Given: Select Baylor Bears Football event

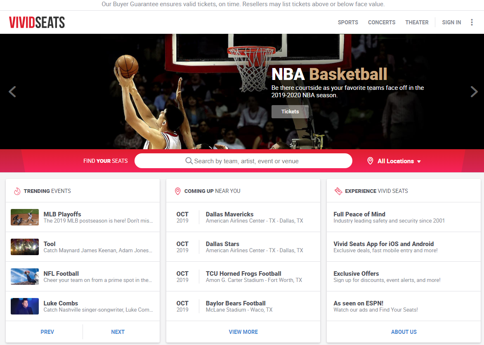Looking at the screenshot, I should tap(236, 303).
